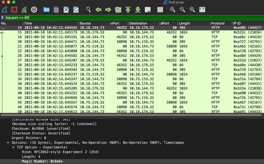This screenshot has width=264, height=164.
Task: Select the Length: 4 option field
Action: [31, 157]
